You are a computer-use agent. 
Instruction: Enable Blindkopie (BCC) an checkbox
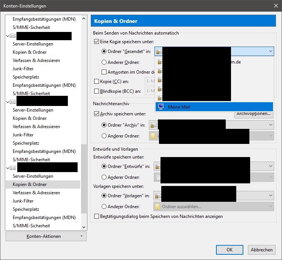tap(97, 91)
